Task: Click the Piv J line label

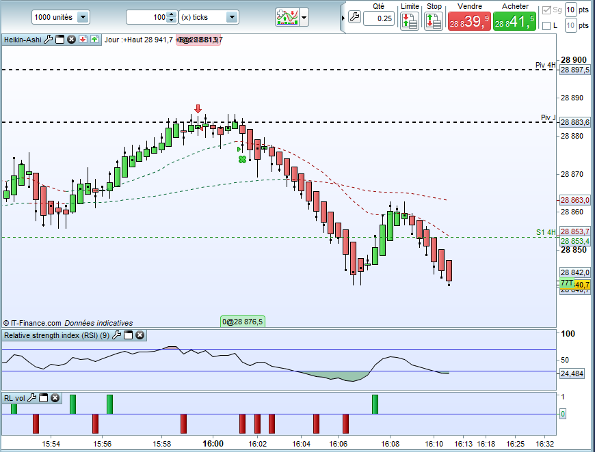Action: (548, 117)
